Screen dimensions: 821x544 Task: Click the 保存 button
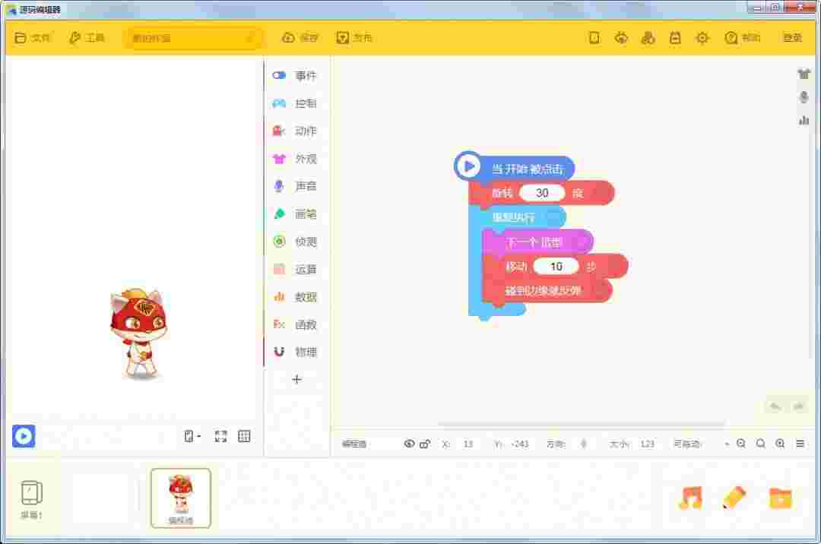(x=300, y=37)
